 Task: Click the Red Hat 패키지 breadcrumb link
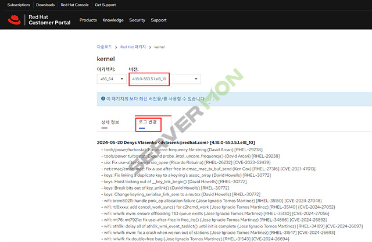click(133, 47)
